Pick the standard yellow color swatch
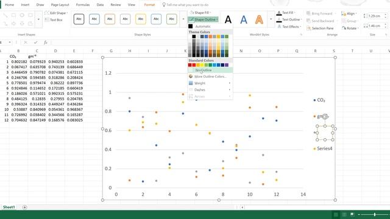Viewport: 390px width, 219px height. click(202, 65)
